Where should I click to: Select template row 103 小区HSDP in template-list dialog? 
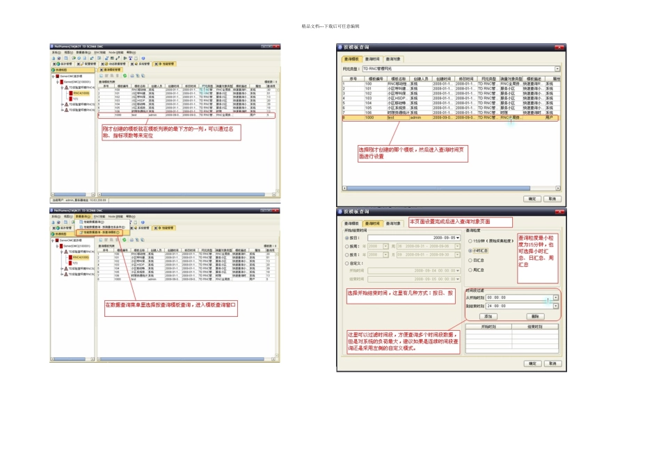(450, 98)
